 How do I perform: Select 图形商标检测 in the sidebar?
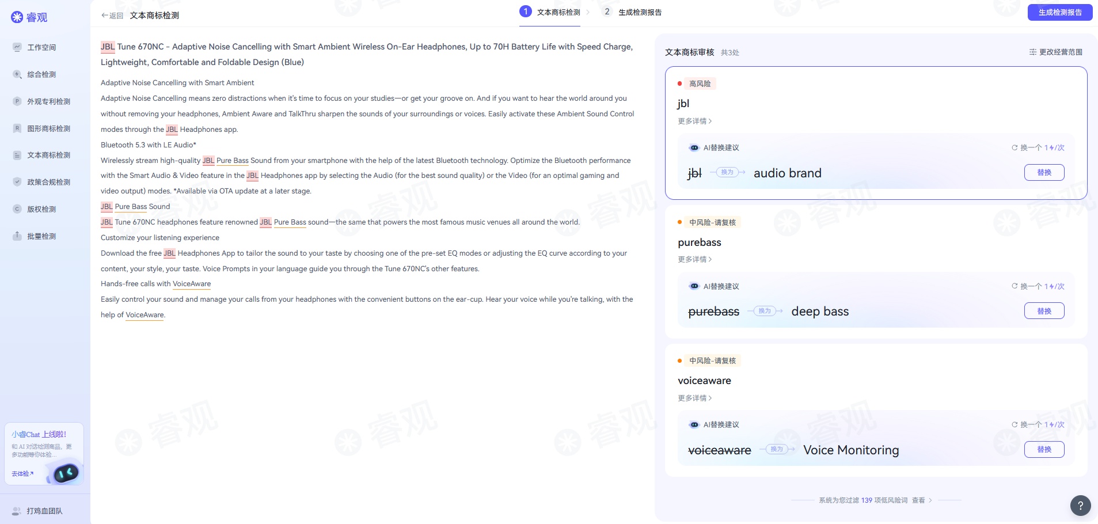coord(49,128)
